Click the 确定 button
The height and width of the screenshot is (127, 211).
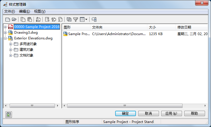point(125,113)
